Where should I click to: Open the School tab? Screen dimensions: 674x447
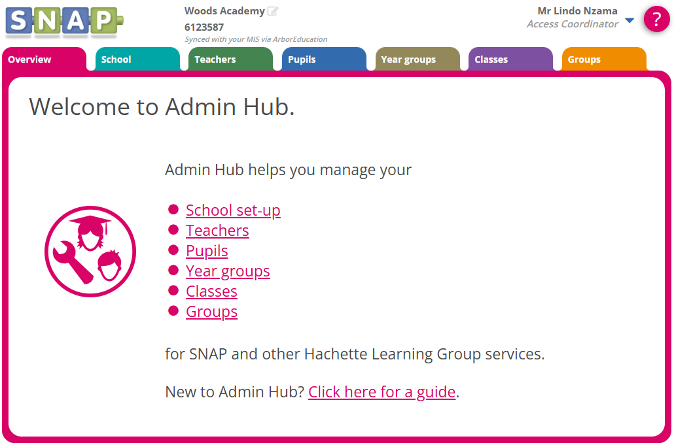click(137, 59)
